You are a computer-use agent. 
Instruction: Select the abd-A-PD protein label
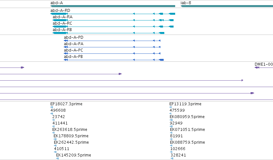click(73, 37)
